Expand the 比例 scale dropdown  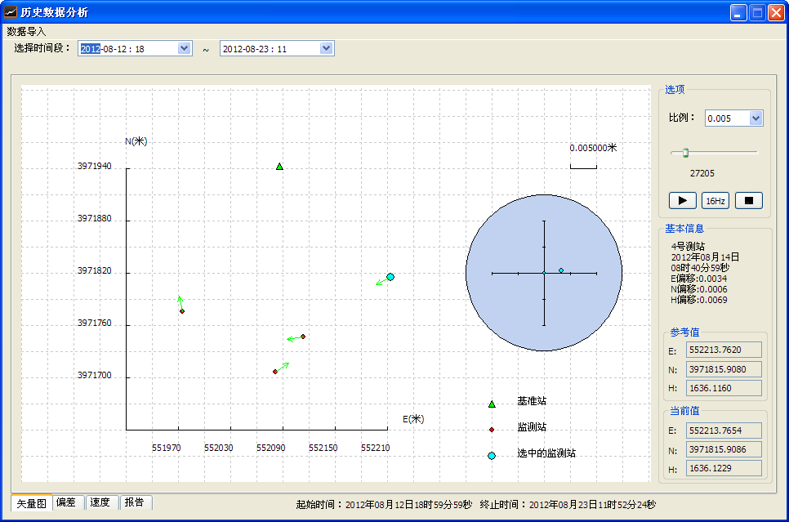[756, 118]
